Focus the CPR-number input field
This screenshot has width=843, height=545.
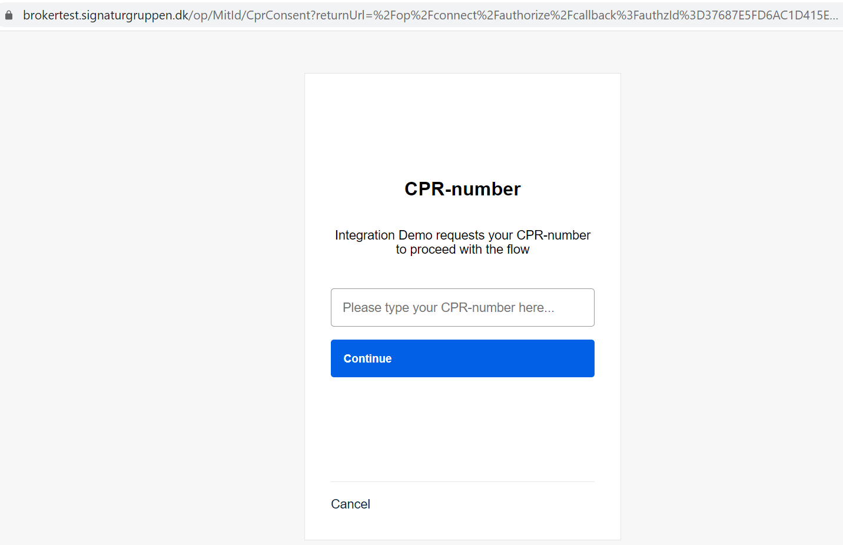click(462, 307)
